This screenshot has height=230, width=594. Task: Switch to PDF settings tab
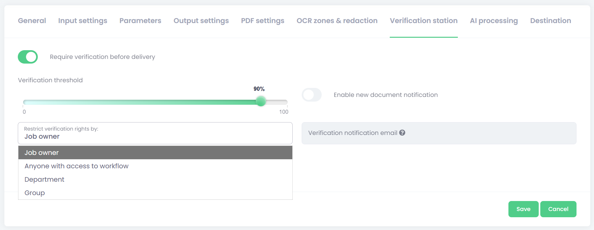[x=262, y=21]
